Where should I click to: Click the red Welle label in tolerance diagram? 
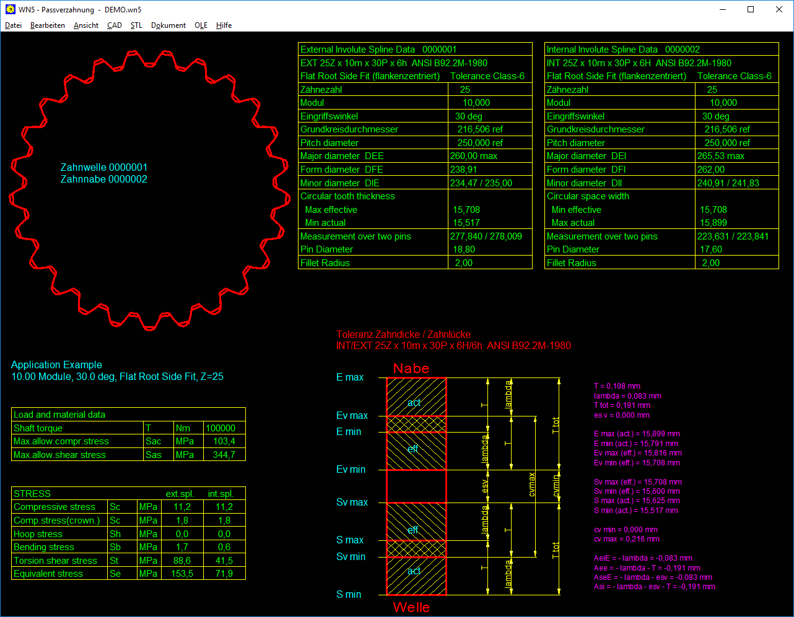click(x=411, y=607)
